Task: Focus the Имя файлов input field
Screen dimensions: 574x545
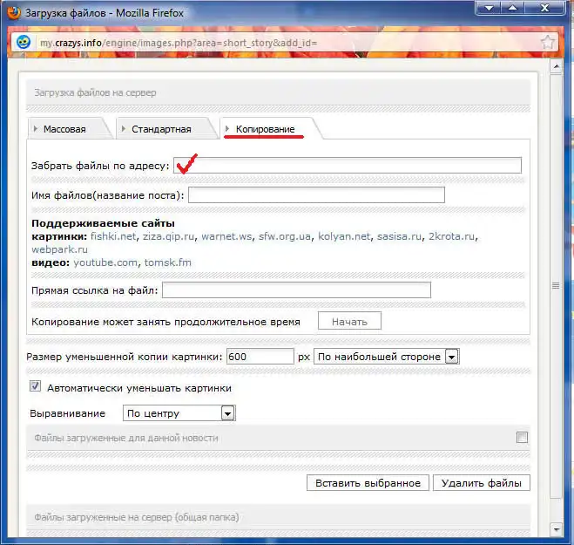Action: pos(315,194)
